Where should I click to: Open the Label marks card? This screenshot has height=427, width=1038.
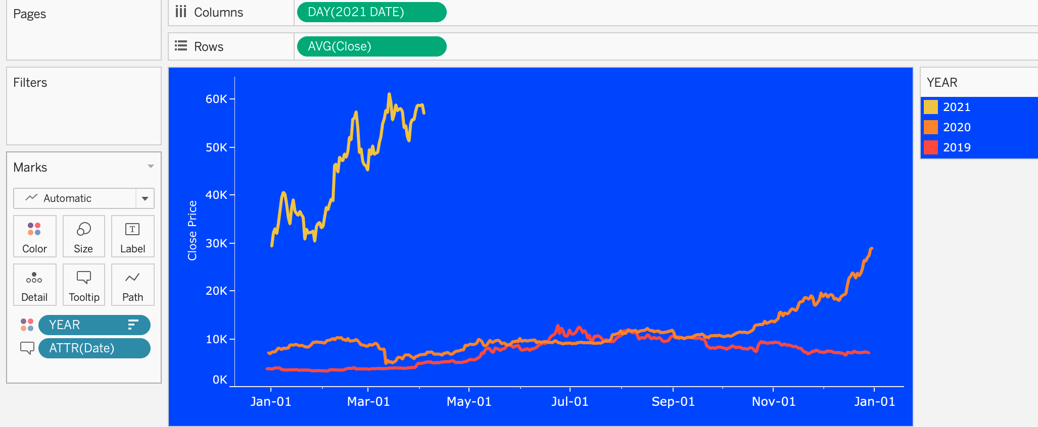[x=132, y=236]
